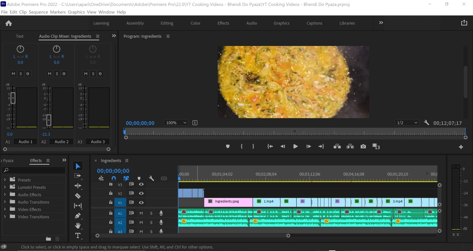Expand the Lumetri Presets folder
This screenshot has height=251, width=473.
click(5, 187)
